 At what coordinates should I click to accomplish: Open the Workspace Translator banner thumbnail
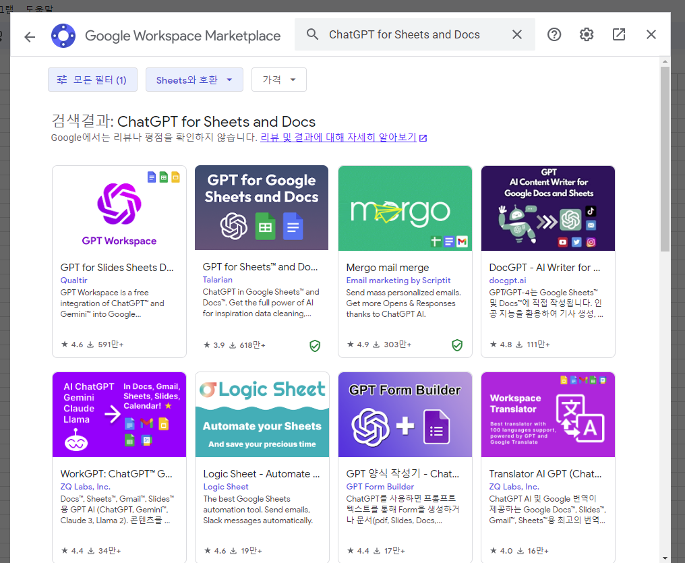[548, 415]
